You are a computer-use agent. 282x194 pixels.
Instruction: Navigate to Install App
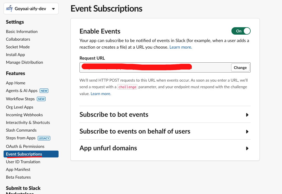pos(15,55)
